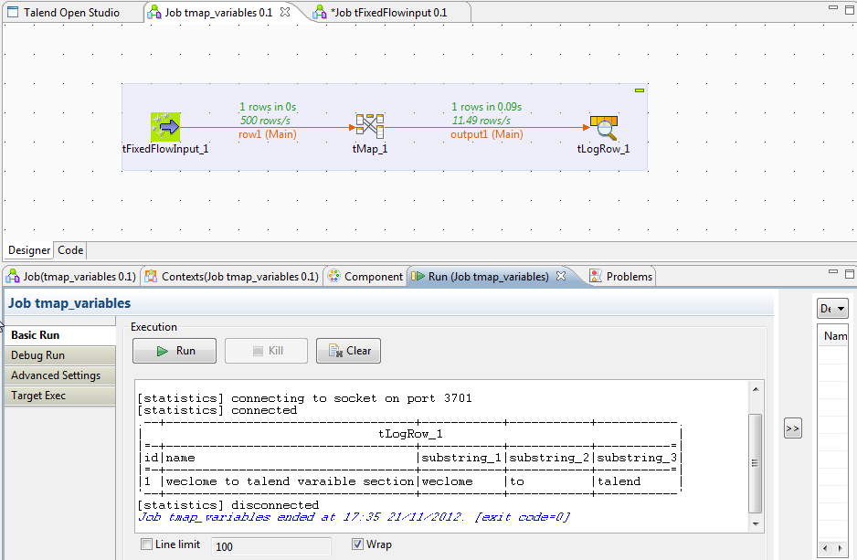The image size is (857, 560).
Task: Select the tFixedFlowInput_1 component icon
Action: (165, 127)
